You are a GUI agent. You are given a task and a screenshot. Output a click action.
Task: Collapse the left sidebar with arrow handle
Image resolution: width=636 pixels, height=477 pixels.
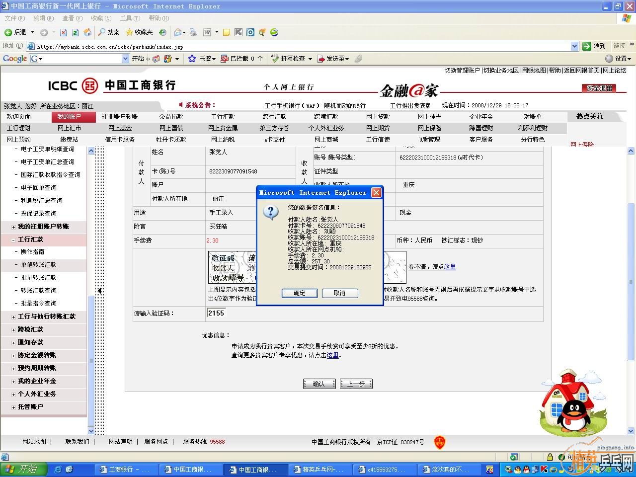99,291
